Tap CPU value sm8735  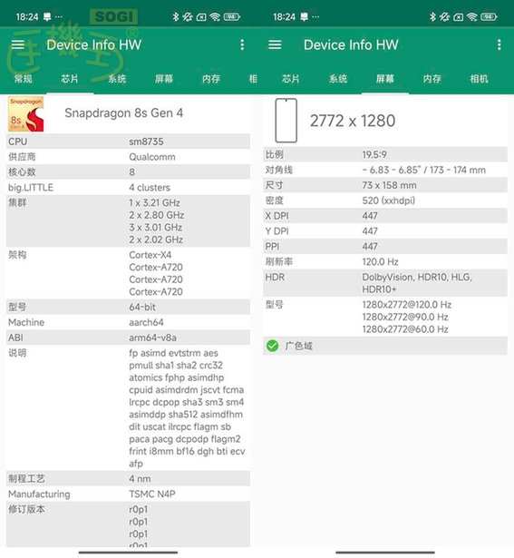147,142
